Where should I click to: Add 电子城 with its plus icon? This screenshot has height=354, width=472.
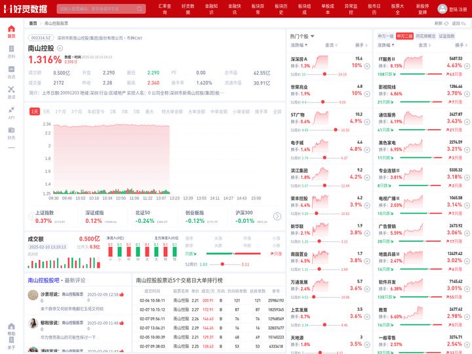click(367, 149)
